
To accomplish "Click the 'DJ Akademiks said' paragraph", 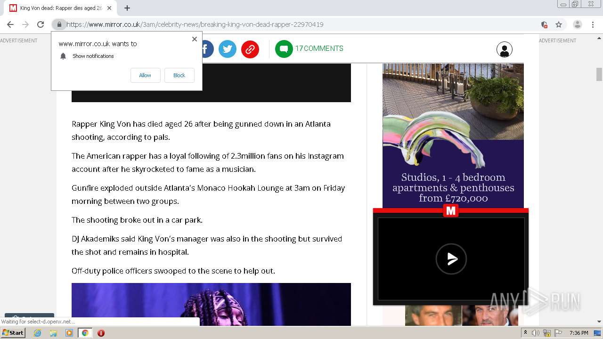I will pos(207,245).
